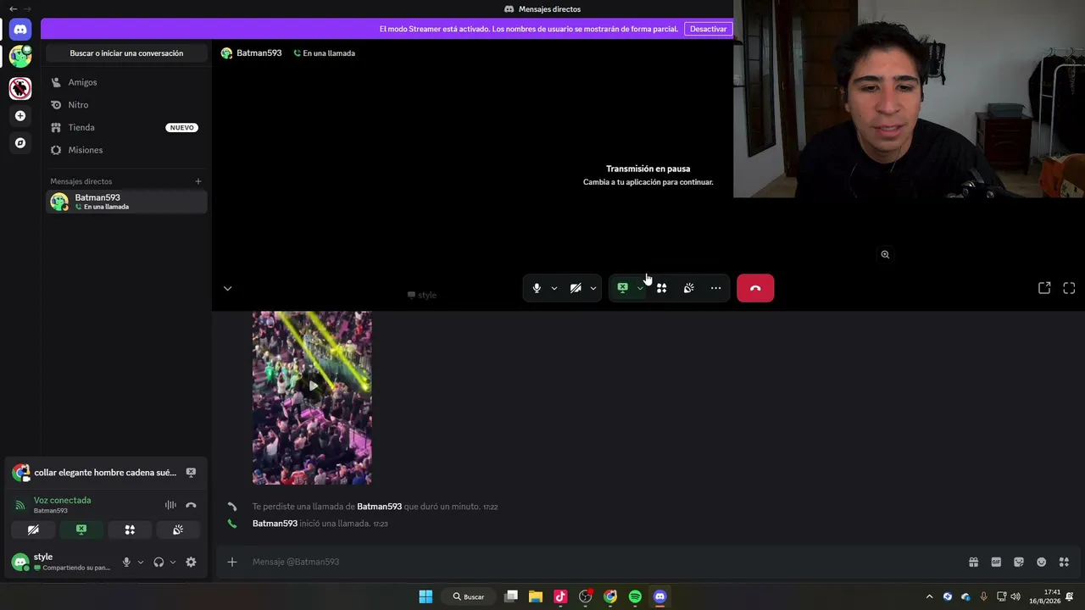Expand output device options in user panel

173,562
